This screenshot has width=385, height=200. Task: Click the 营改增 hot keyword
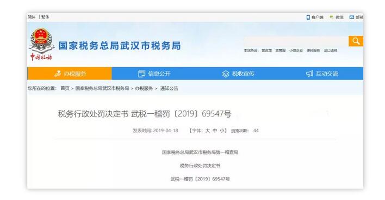coord(266,50)
